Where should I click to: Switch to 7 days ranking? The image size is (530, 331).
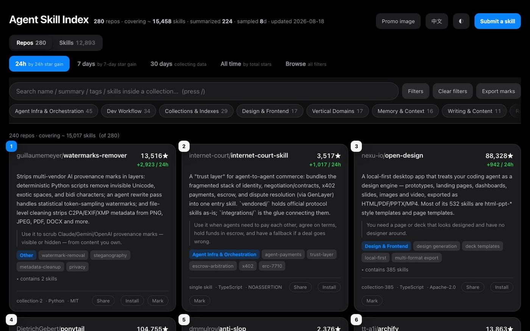107,64
